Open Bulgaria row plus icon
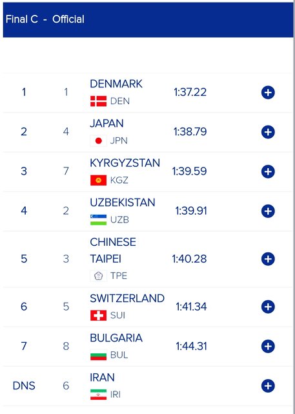 click(x=268, y=347)
